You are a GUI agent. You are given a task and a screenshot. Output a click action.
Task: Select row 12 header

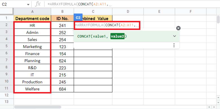point(6,95)
